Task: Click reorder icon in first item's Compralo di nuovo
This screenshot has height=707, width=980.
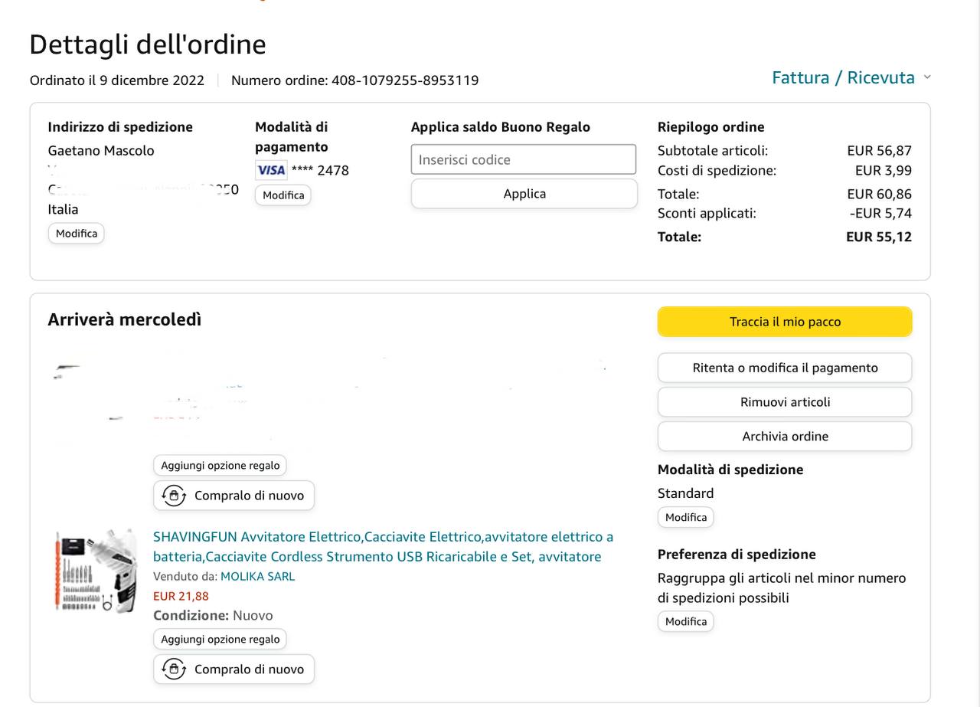Action: pos(174,496)
